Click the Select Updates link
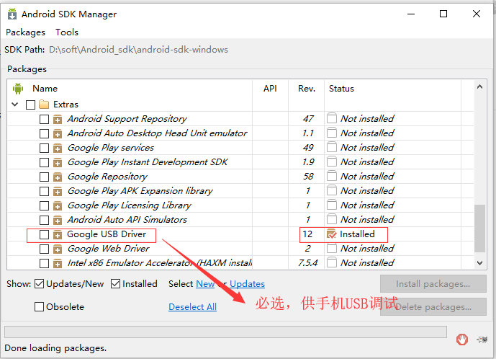 tap(247, 284)
